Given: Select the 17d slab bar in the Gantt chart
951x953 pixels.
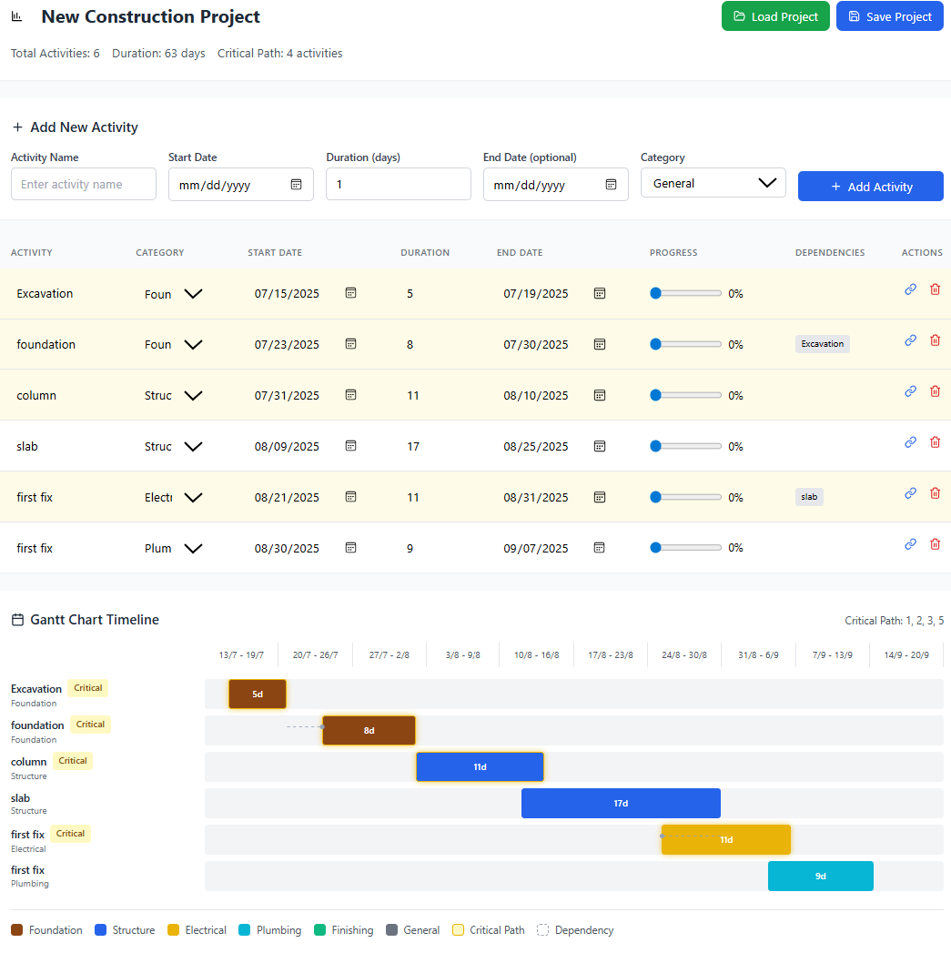Looking at the screenshot, I should [621, 803].
